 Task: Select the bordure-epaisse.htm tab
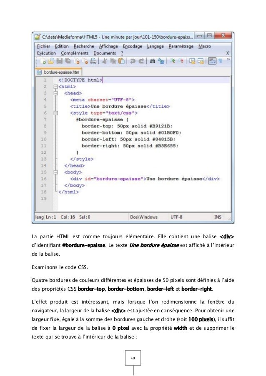[59, 72]
